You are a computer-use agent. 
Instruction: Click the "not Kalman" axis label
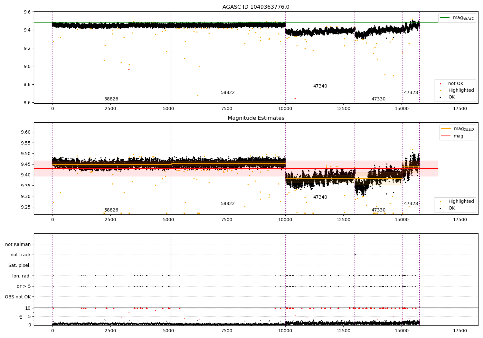[18, 244]
